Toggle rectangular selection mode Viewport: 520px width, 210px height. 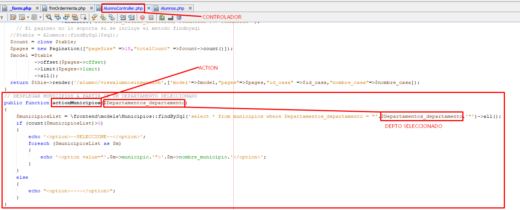click(84, 17)
